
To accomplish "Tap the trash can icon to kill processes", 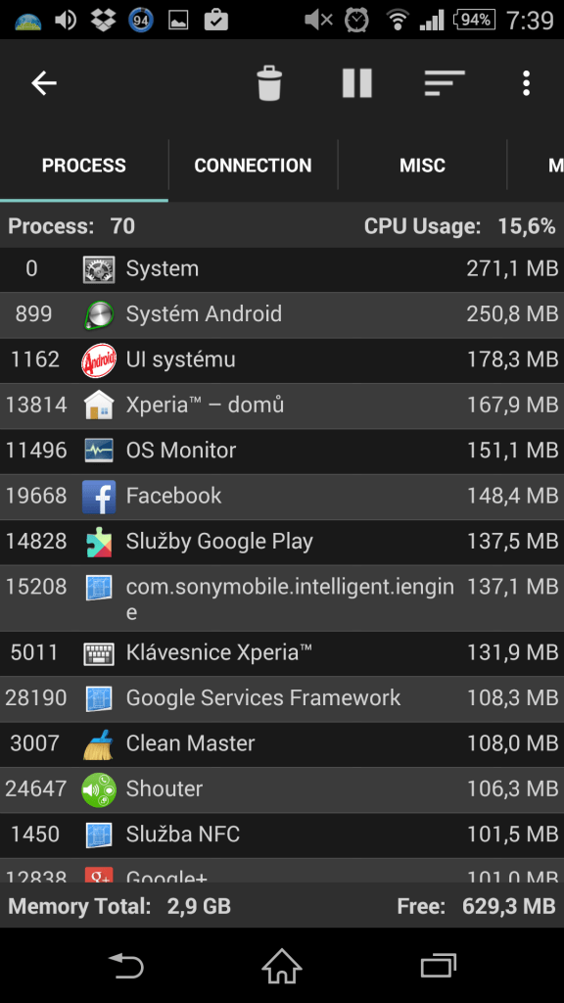I will (269, 83).
